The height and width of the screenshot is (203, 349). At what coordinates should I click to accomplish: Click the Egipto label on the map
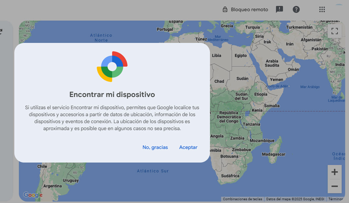pyautogui.click(x=241, y=55)
